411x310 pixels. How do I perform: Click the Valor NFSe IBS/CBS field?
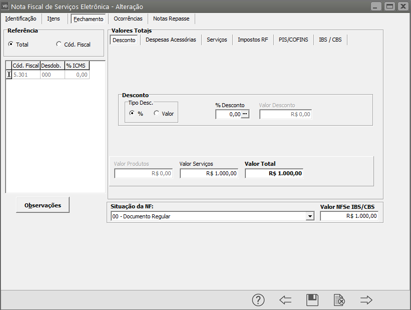coord(349,216)
